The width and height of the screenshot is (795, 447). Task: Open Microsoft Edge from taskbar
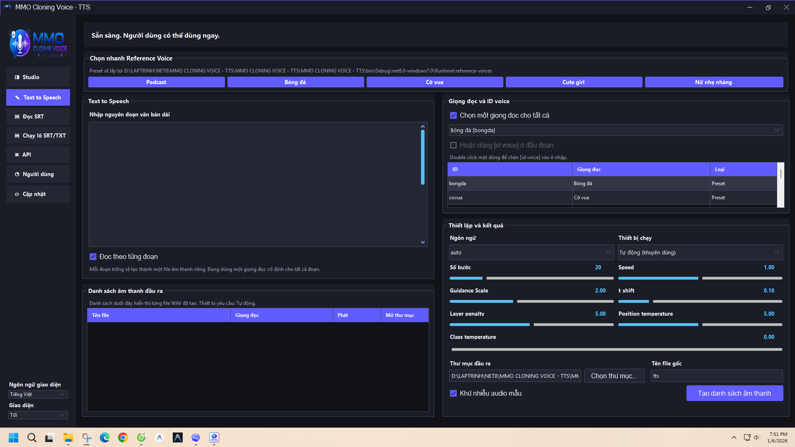point(105,437)
